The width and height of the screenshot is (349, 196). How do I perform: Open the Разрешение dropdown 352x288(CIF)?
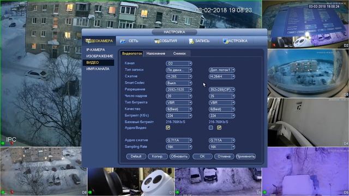(222, 89)
